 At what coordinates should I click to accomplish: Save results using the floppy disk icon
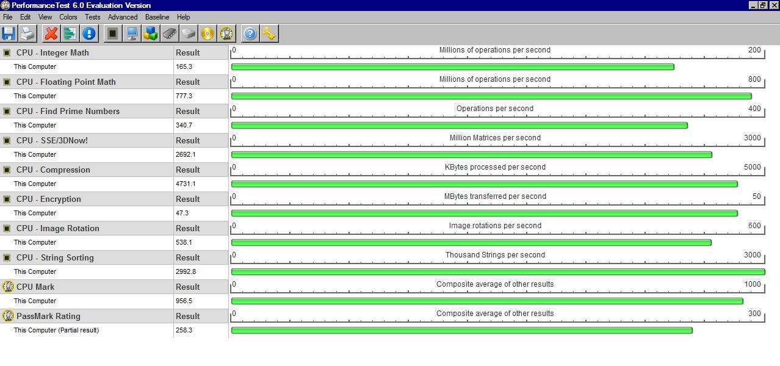coord(9,34)
